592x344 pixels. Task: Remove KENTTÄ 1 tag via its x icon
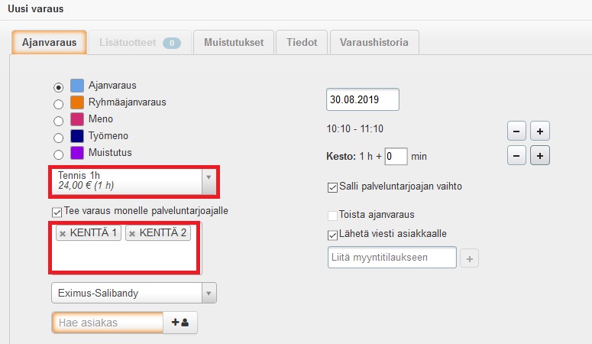(x=63, y=234)
